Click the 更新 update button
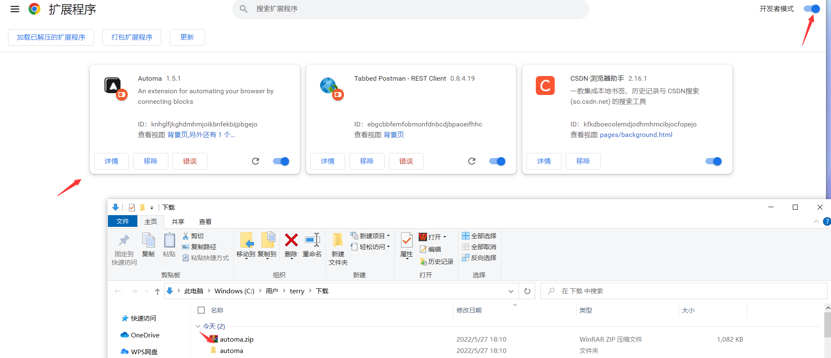This screenshot has width=831, height=358. [187, 37]
